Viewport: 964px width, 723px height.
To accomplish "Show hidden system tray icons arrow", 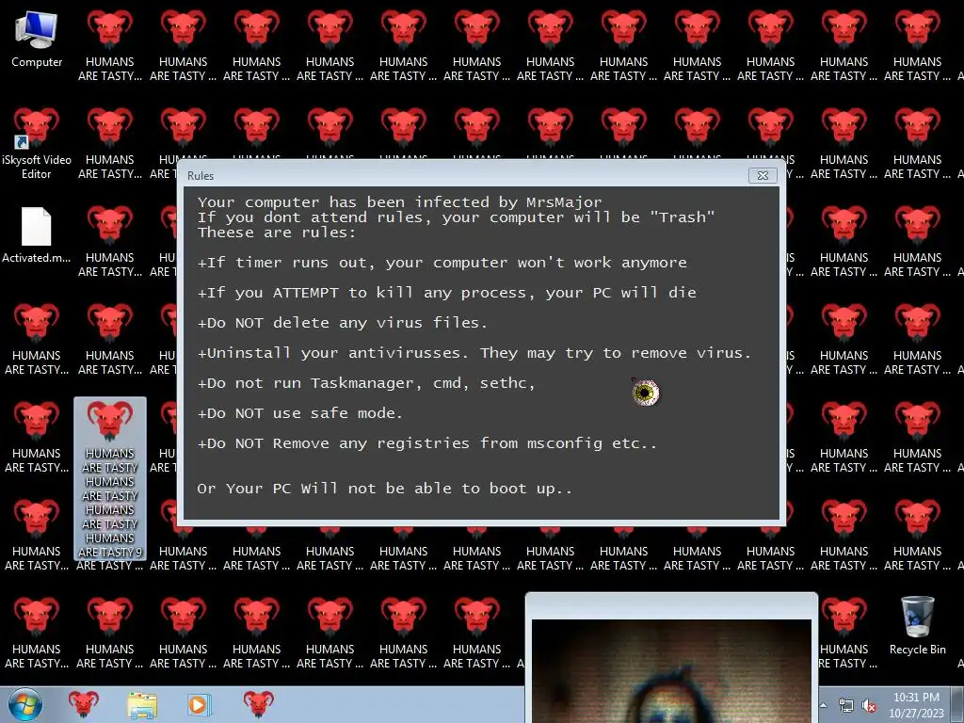I will coord(823,705).
